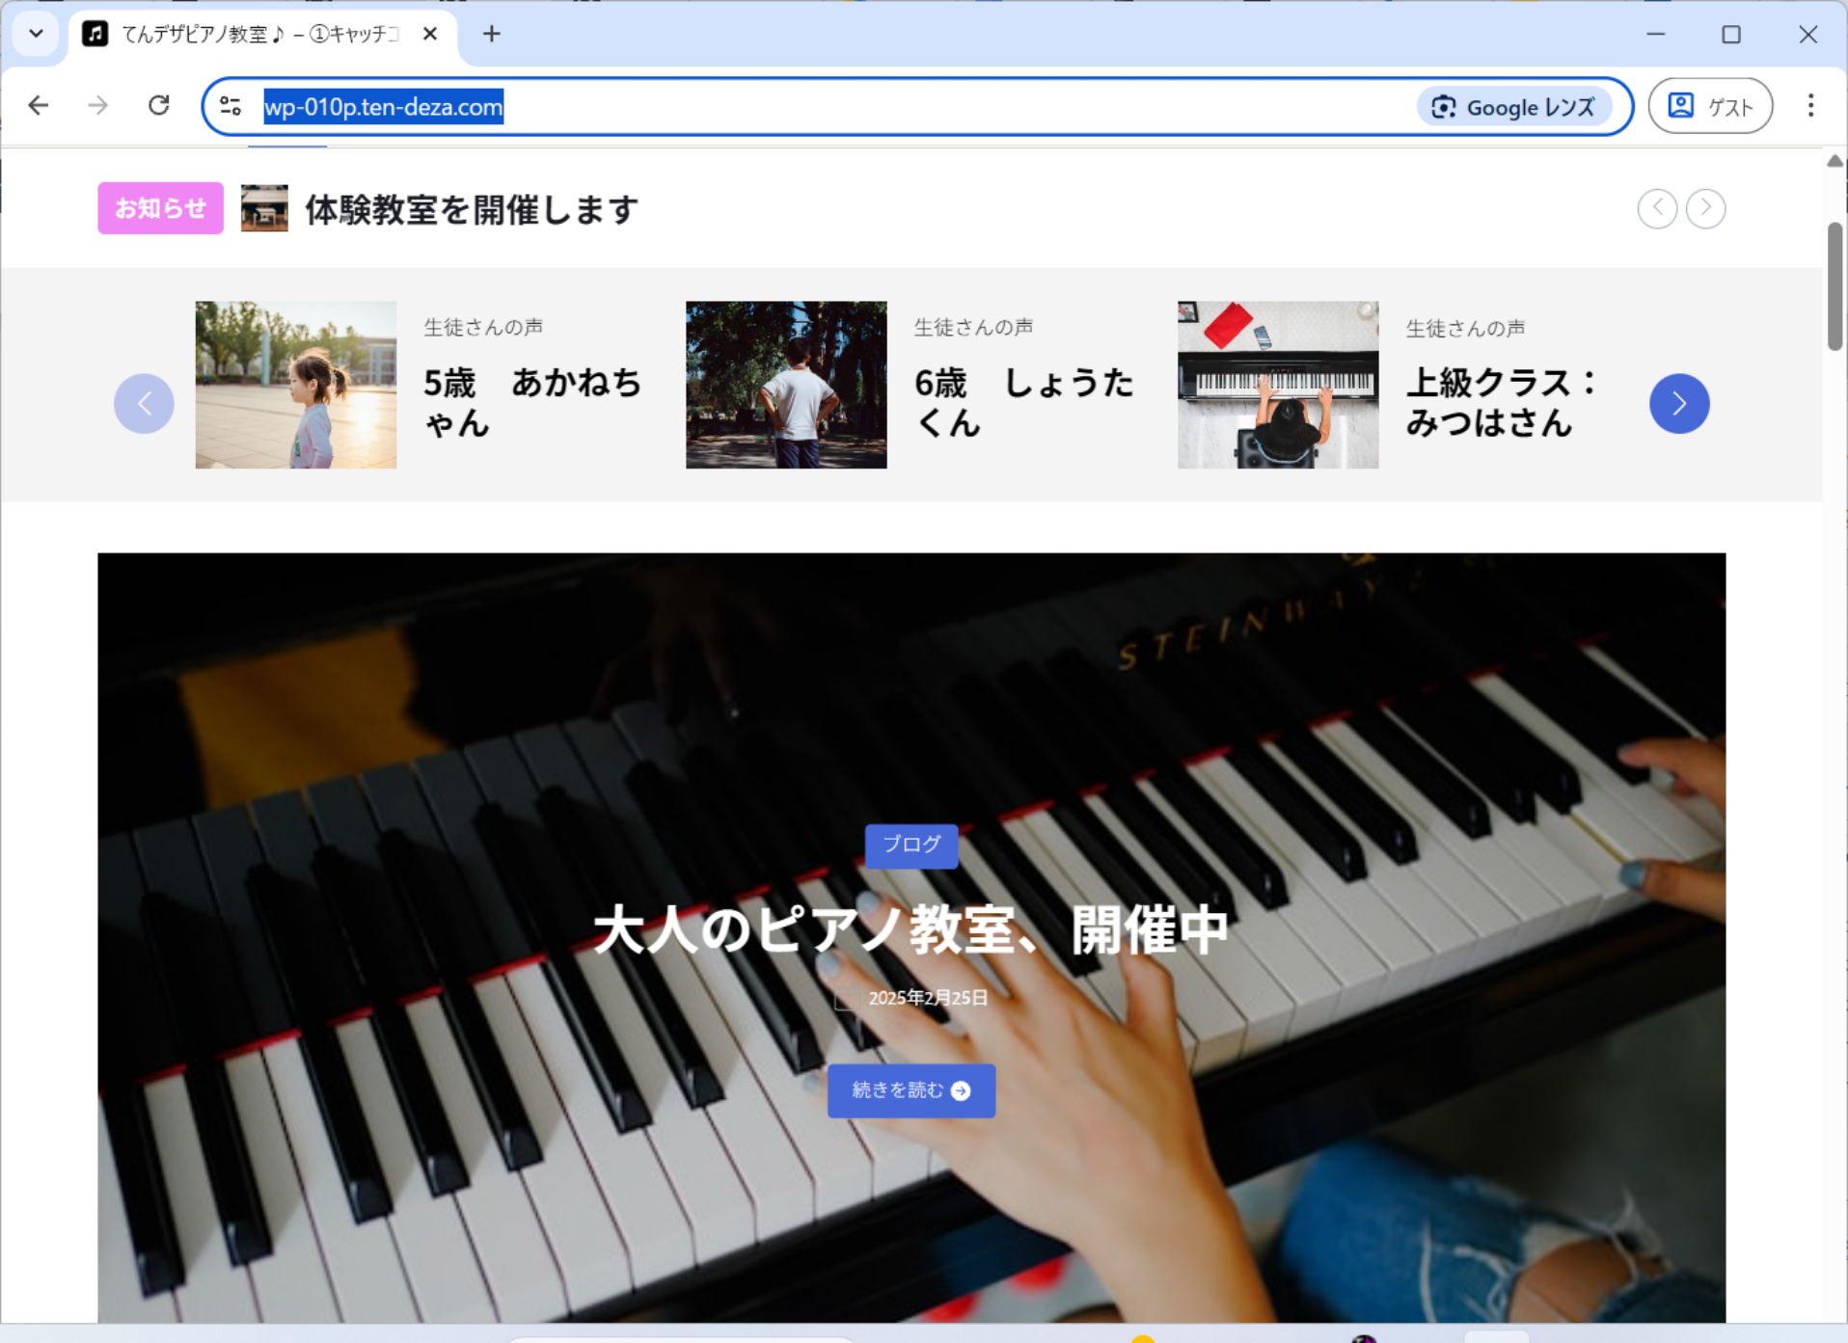Expand the tab search dropdown
The width and height of the screenshot is (1848, 1343).
point(36,34)
